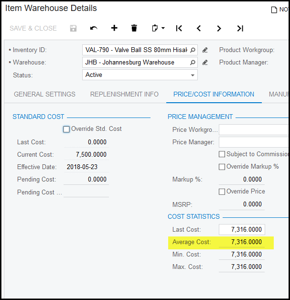
Task: Click the Undo arrow icon
Action: (x=94, y=28)
